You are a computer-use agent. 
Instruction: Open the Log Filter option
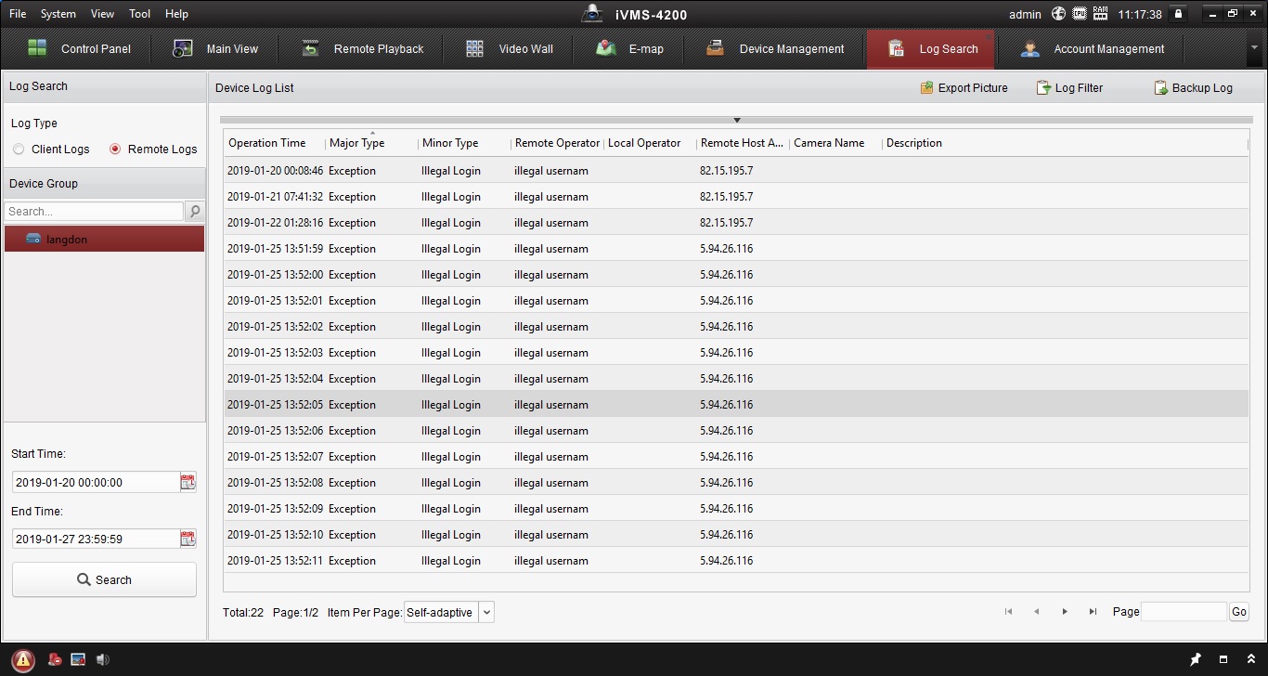pyautogui.click(x=1069, y=88)
